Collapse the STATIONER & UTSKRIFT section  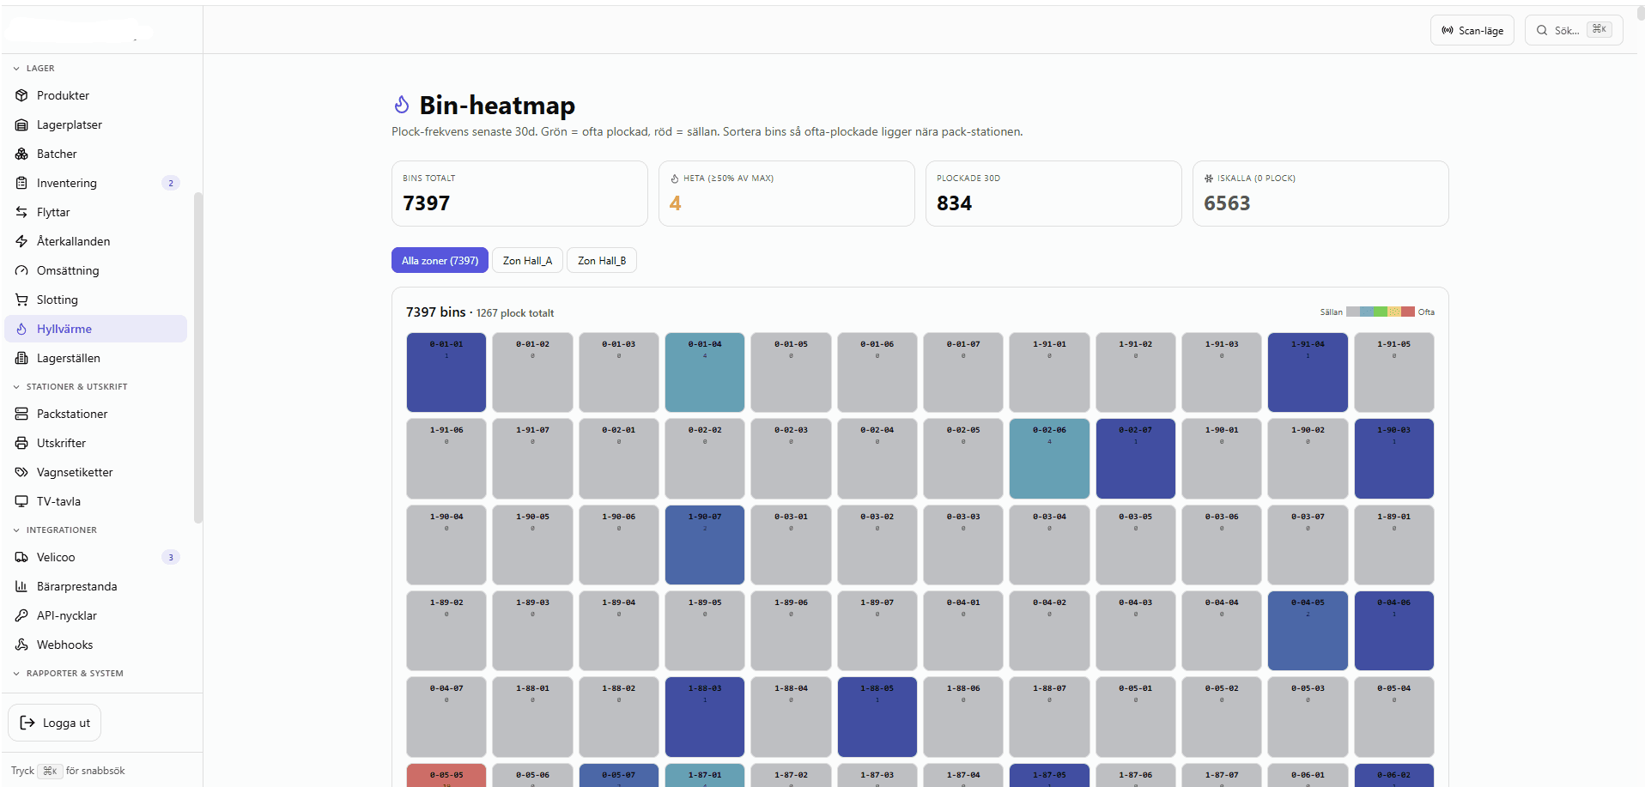click(x=70, y=386)
